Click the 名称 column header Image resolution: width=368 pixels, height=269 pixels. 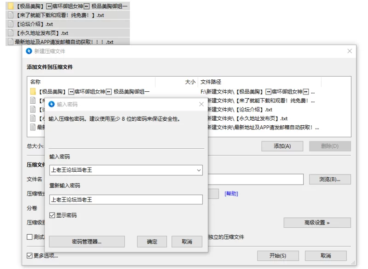coord(35,82)
